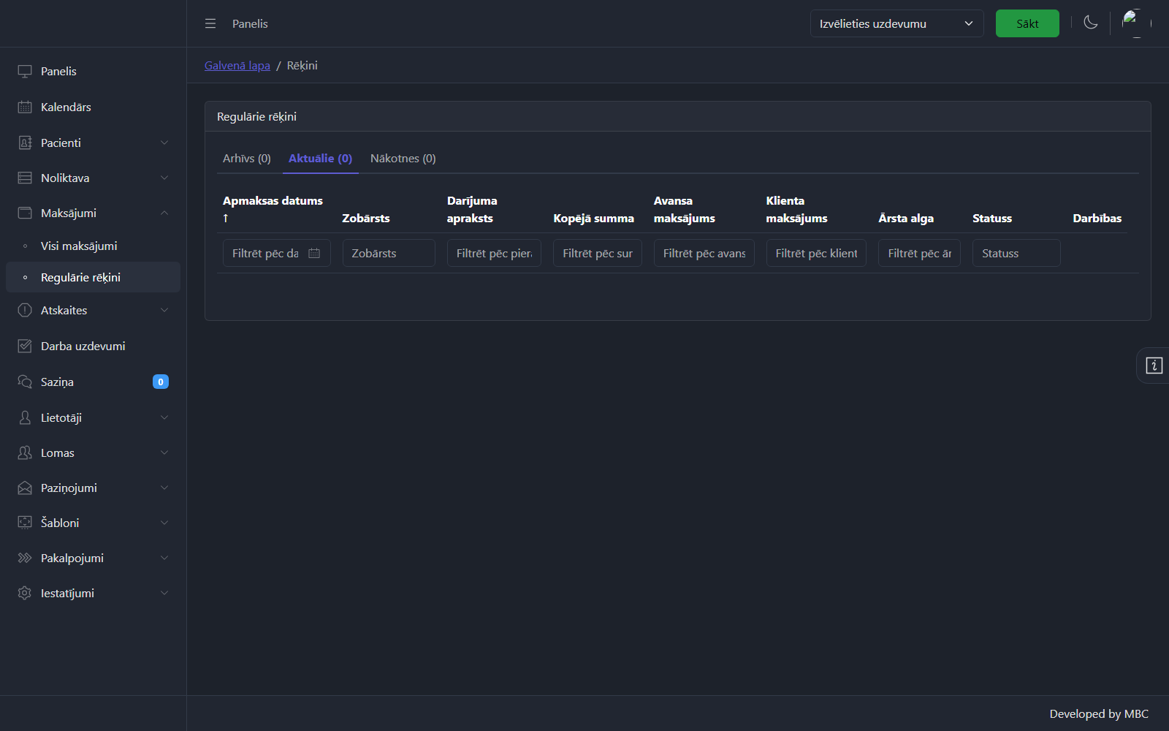Click the Pakalpojumi services icon
The height and width of the screenshot is (731, 1169).
click(x=25, y=558)
